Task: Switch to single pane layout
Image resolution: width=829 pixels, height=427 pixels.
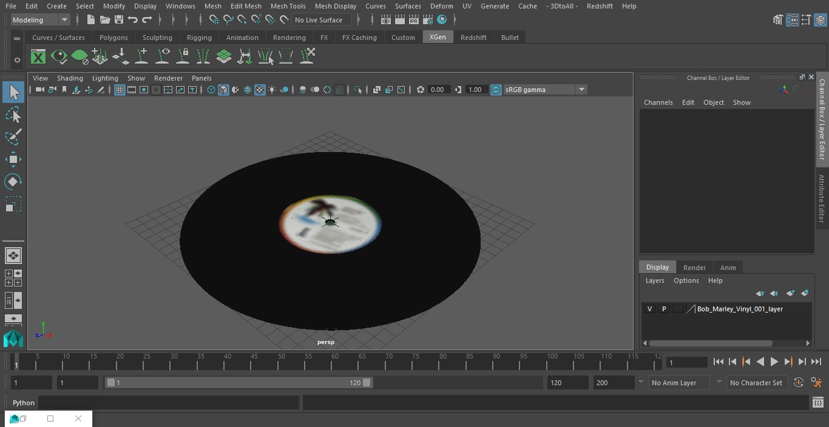Action: tap(13, 256)
